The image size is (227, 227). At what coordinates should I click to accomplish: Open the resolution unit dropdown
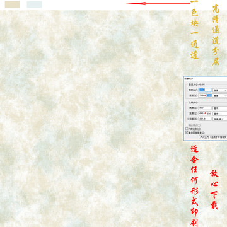[220, 119]
